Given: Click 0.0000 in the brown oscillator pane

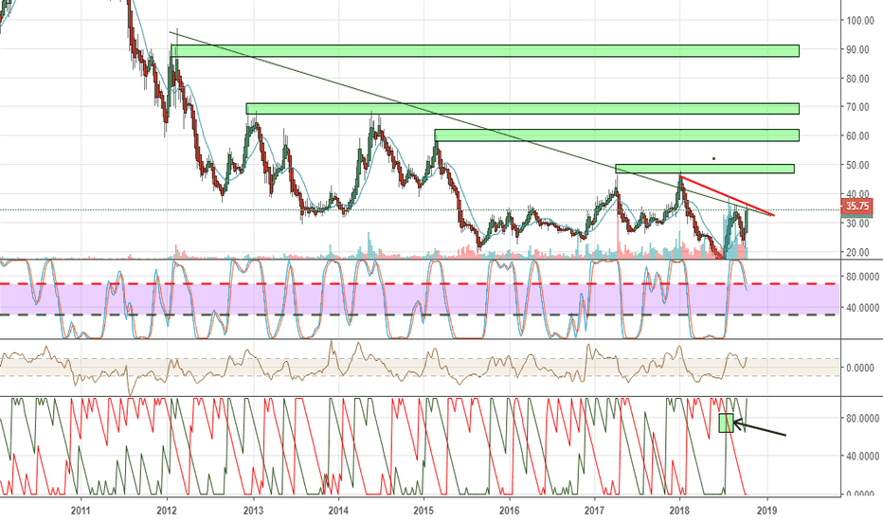Looking at the screenshot, I should [860, 368].
